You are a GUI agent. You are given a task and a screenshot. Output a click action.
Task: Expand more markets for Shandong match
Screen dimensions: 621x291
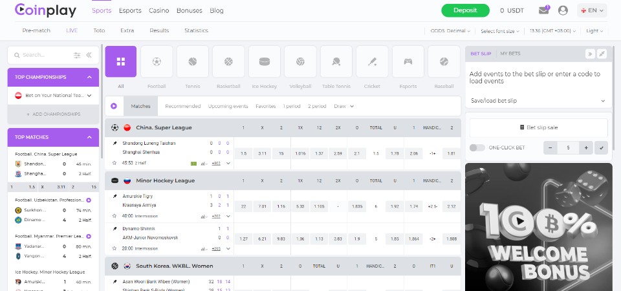tap(228, 163)
